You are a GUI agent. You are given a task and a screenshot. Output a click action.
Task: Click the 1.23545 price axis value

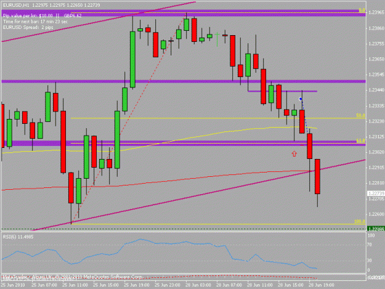coord(376,75)
